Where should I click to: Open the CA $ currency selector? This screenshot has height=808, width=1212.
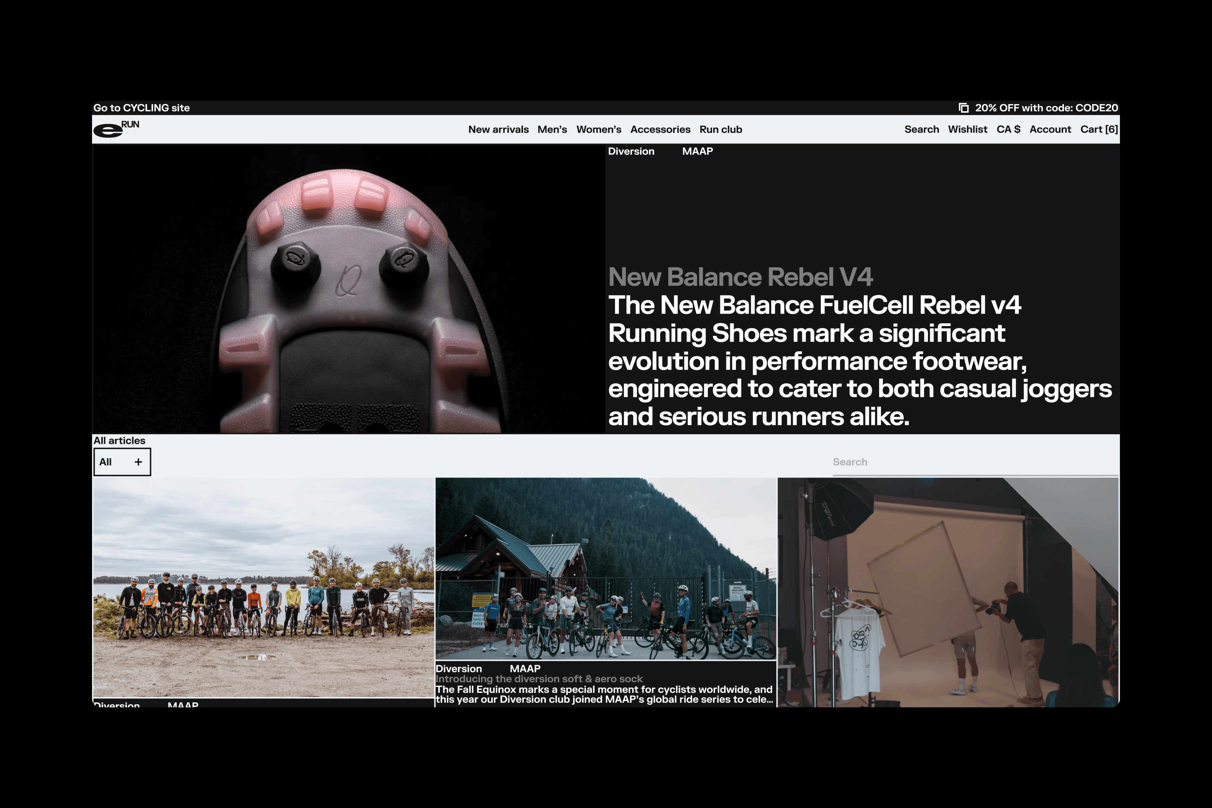(1008, 129)
